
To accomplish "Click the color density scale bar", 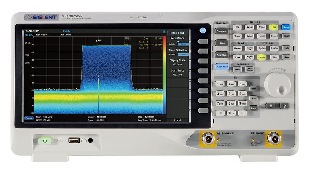I will tap(164, 75).
